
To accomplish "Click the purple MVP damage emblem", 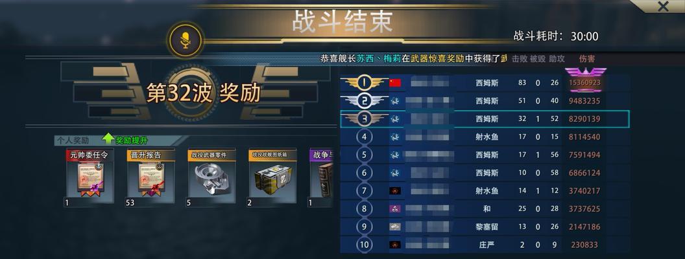I will (x=585, y=79).
